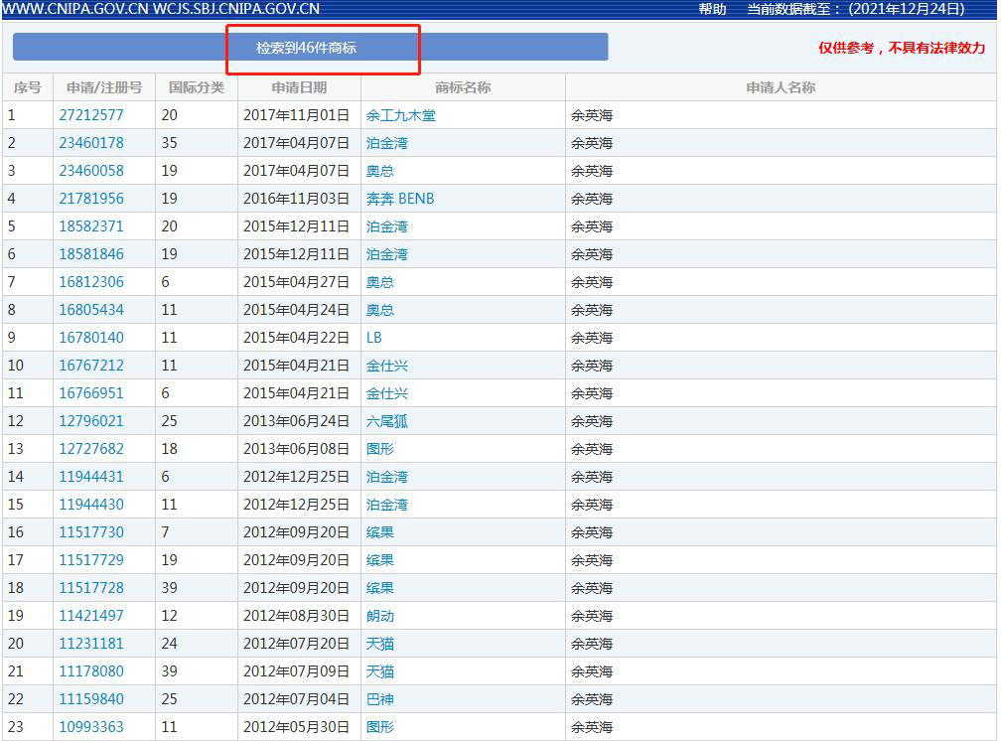This screenshot has width=1001, height=741.
Task: Open trademark 巴神
Action: coord(379,699)
